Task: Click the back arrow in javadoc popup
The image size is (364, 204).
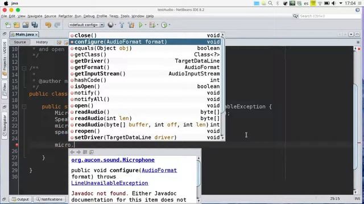Action: click(x=72, y=152)
